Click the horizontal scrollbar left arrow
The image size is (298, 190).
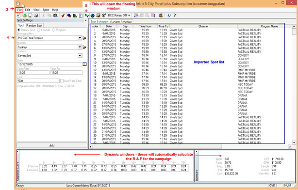click(91, 147)
